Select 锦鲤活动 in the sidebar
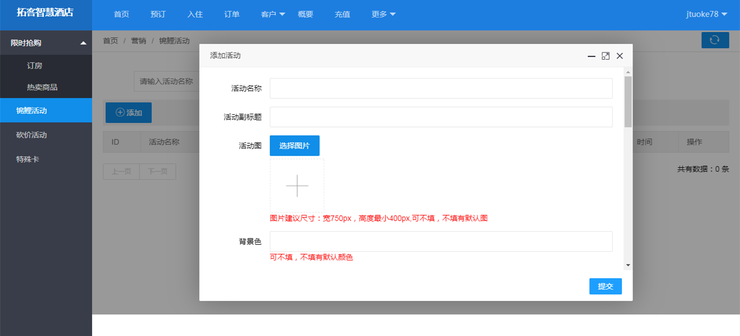This screenshot has width=740, height=336. pos(46,110)
